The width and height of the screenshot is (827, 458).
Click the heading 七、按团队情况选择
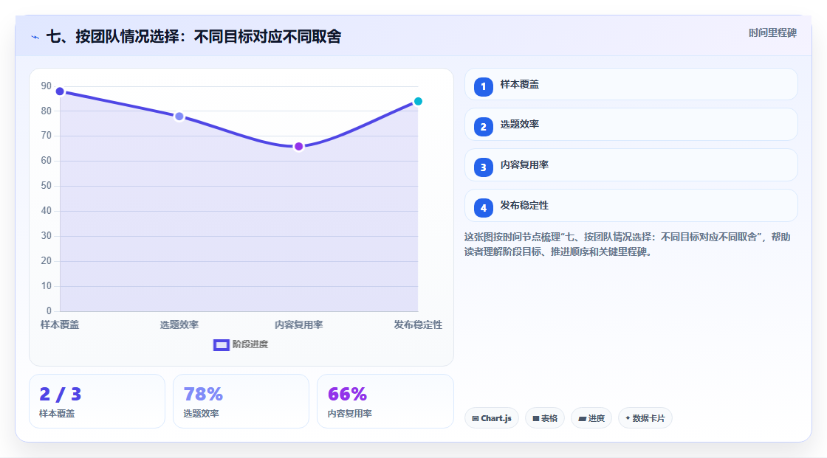[193, 36]
